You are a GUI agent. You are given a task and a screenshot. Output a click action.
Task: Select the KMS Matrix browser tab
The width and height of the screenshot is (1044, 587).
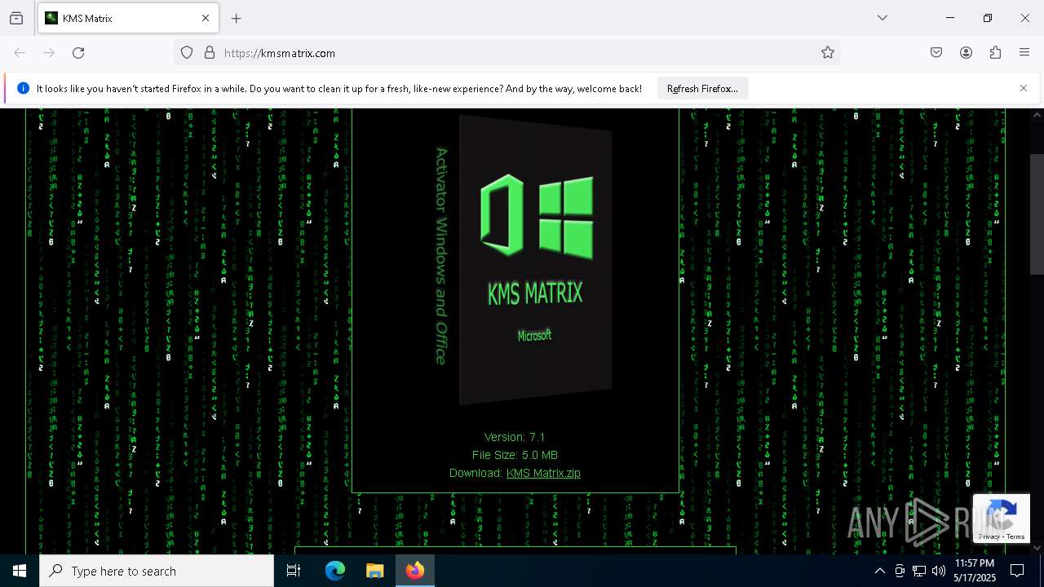pos(128,18)
